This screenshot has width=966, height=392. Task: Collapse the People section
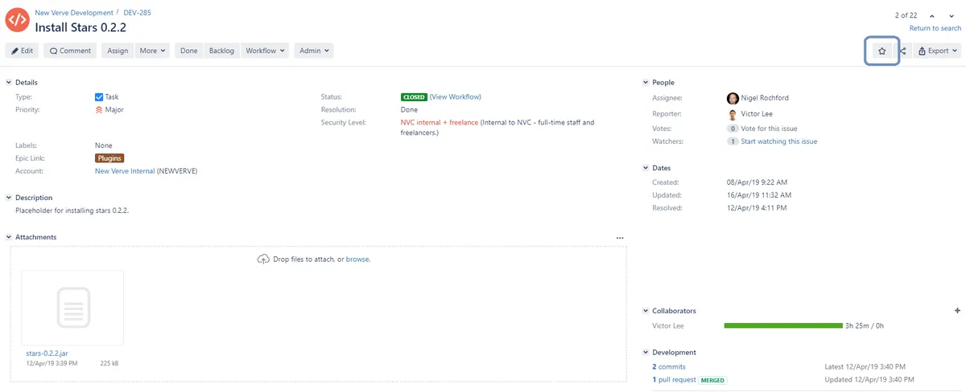[x=646, y=83]
